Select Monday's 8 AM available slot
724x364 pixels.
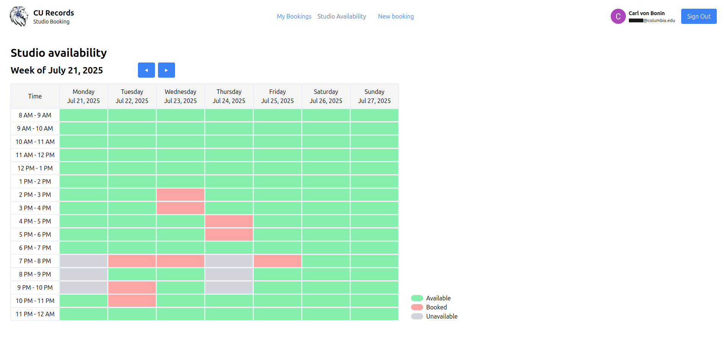[83, 115]
